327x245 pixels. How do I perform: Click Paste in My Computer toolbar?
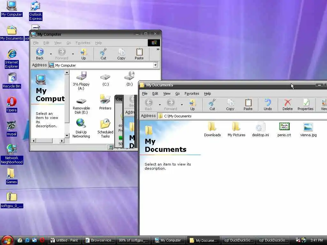(139, 54)
